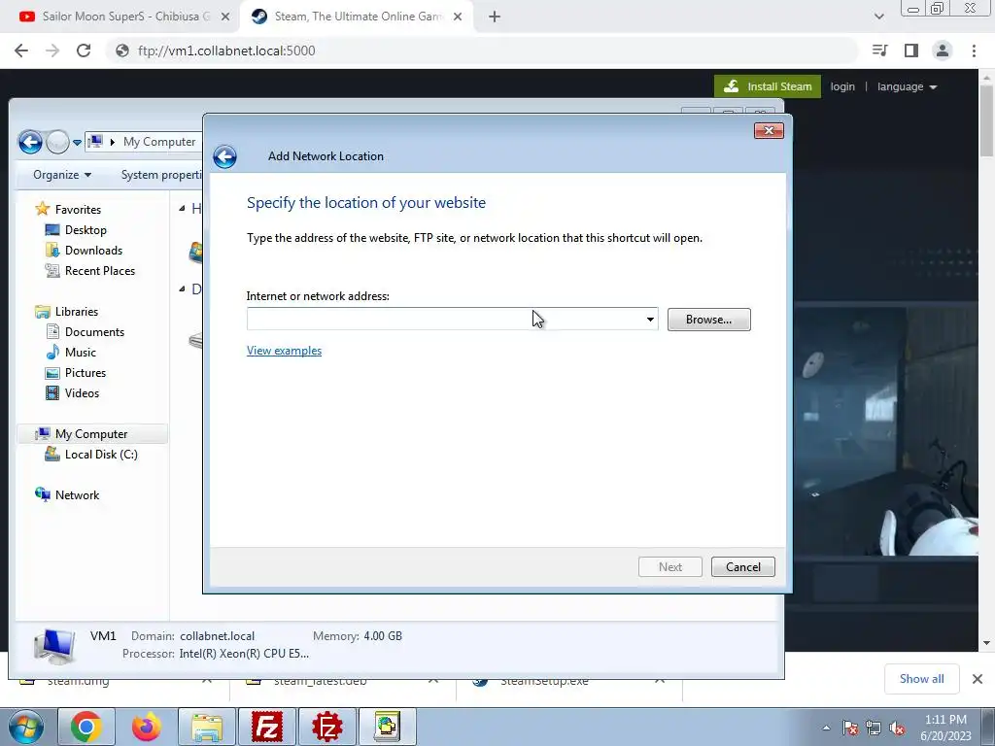Open the View examples link
This screenshot has height=746, width=995.
click(x=284, y=350)
